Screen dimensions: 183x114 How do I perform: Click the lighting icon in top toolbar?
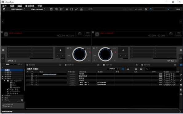coord(82,9)
